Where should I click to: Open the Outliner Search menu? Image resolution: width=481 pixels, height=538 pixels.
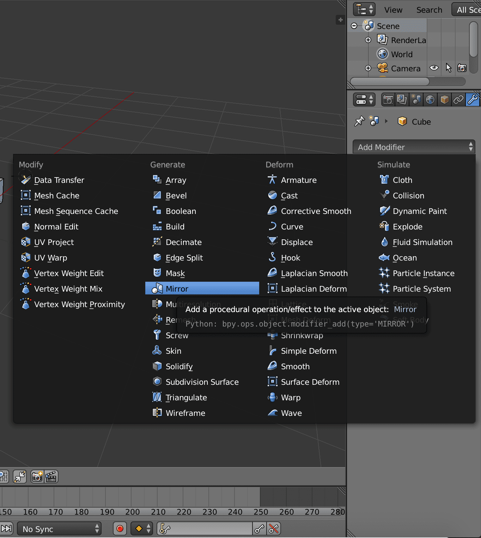point(429,10)
